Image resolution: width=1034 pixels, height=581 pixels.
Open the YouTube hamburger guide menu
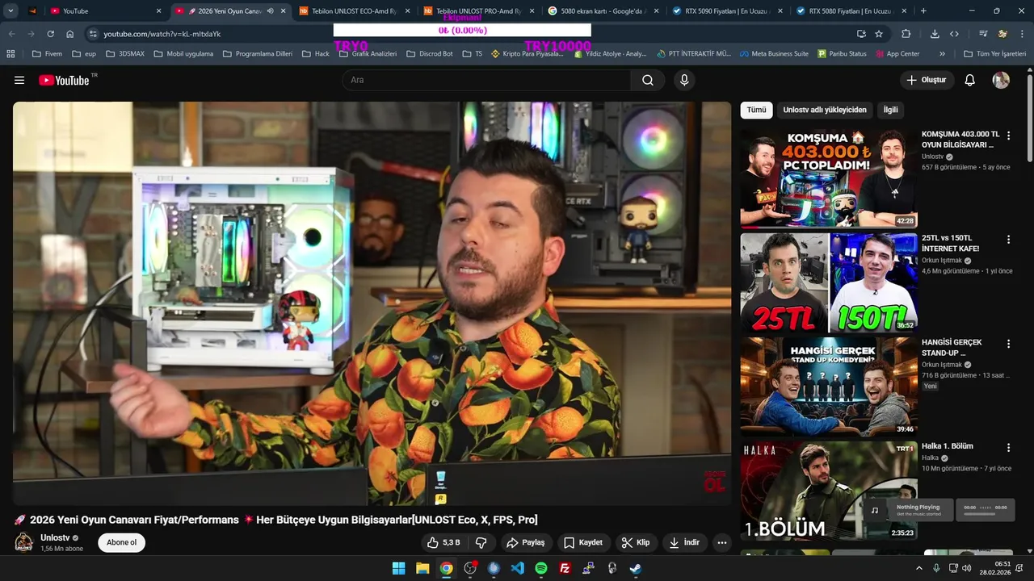[19, 80]
